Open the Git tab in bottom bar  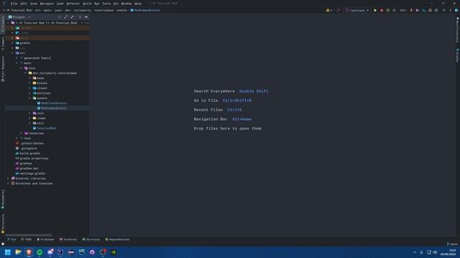pos(12,239)
